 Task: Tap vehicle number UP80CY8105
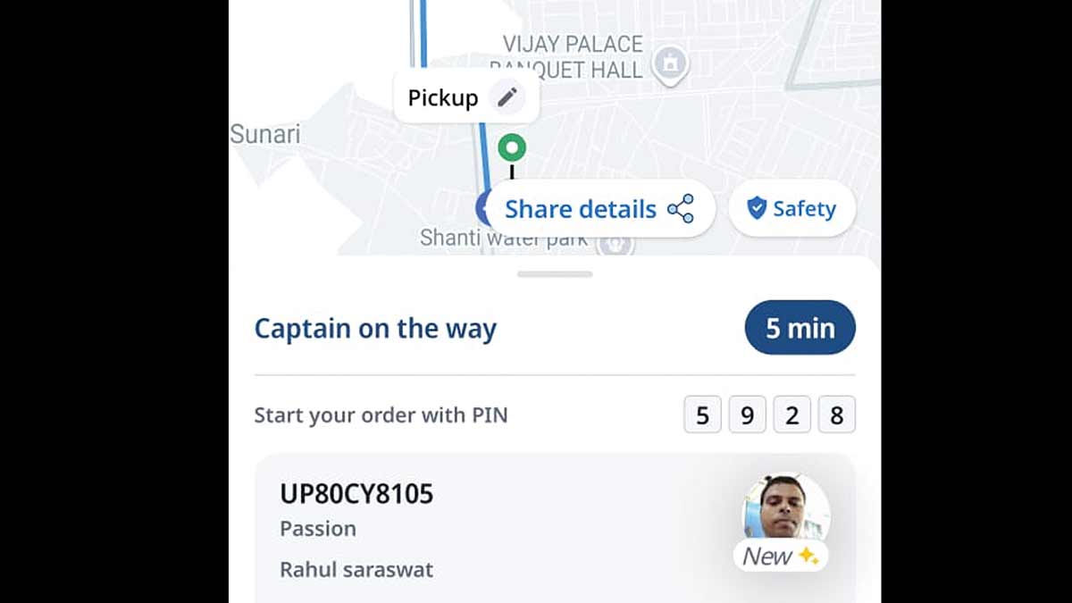[356, 494]
